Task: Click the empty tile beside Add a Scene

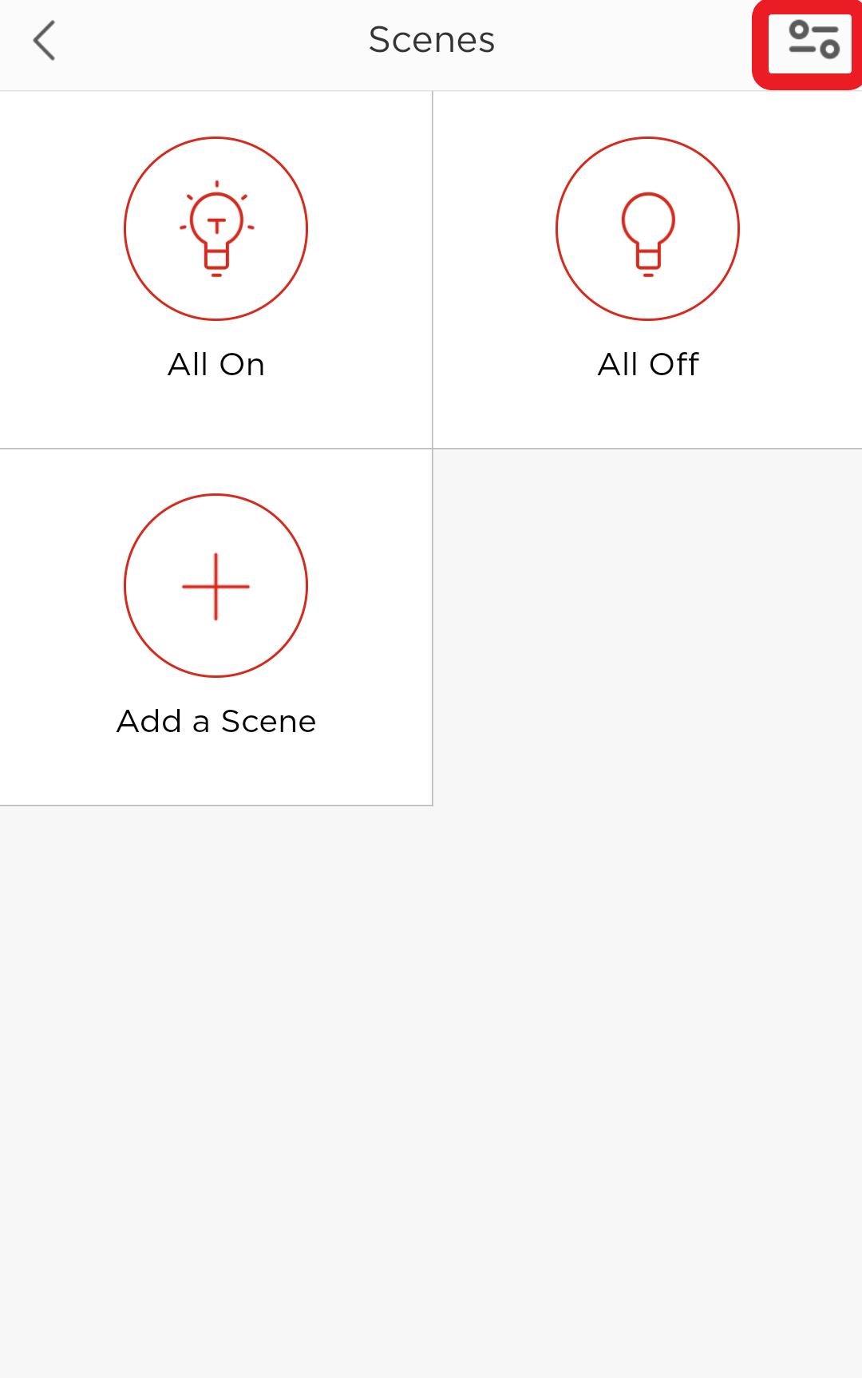Action: point(648,627)
